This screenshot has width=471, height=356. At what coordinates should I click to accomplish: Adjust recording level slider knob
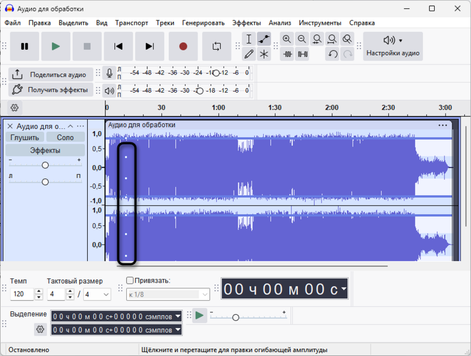click(x=216, y=73)
